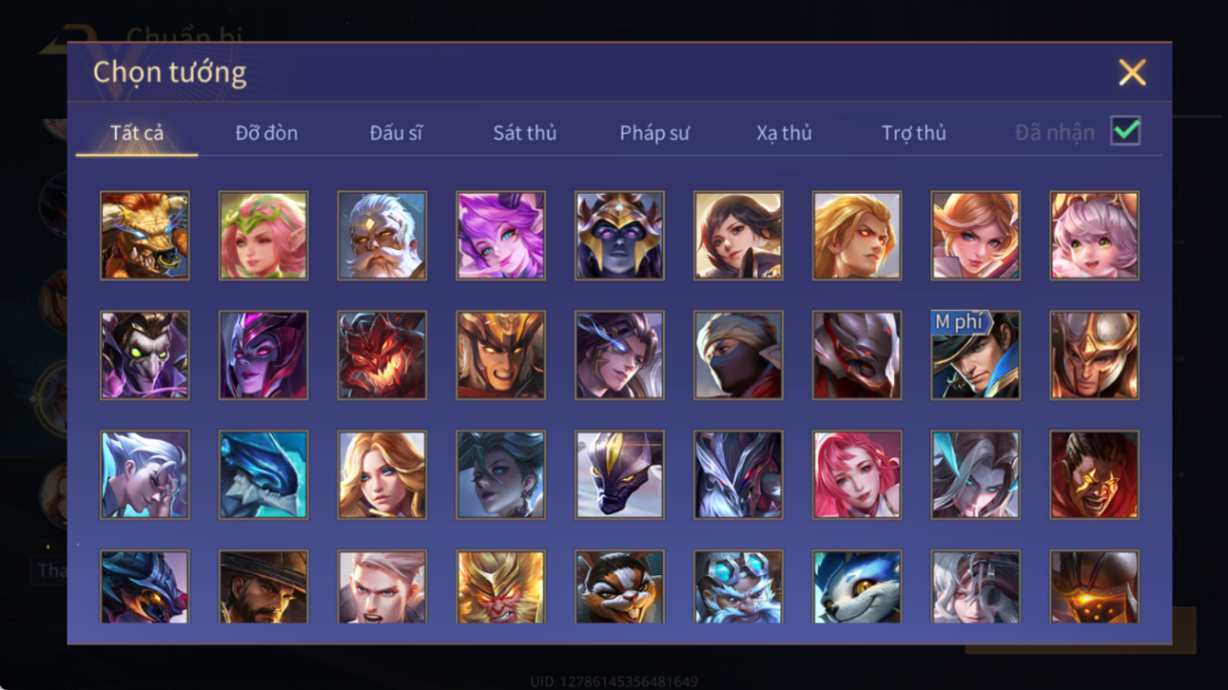This screenshot has width=1228, height=690.
Task: Choose the raccoon hero portrait
Action: pos(619,586)
